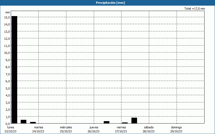Click the '25/10/23' date label

click(x=66, y=131)
